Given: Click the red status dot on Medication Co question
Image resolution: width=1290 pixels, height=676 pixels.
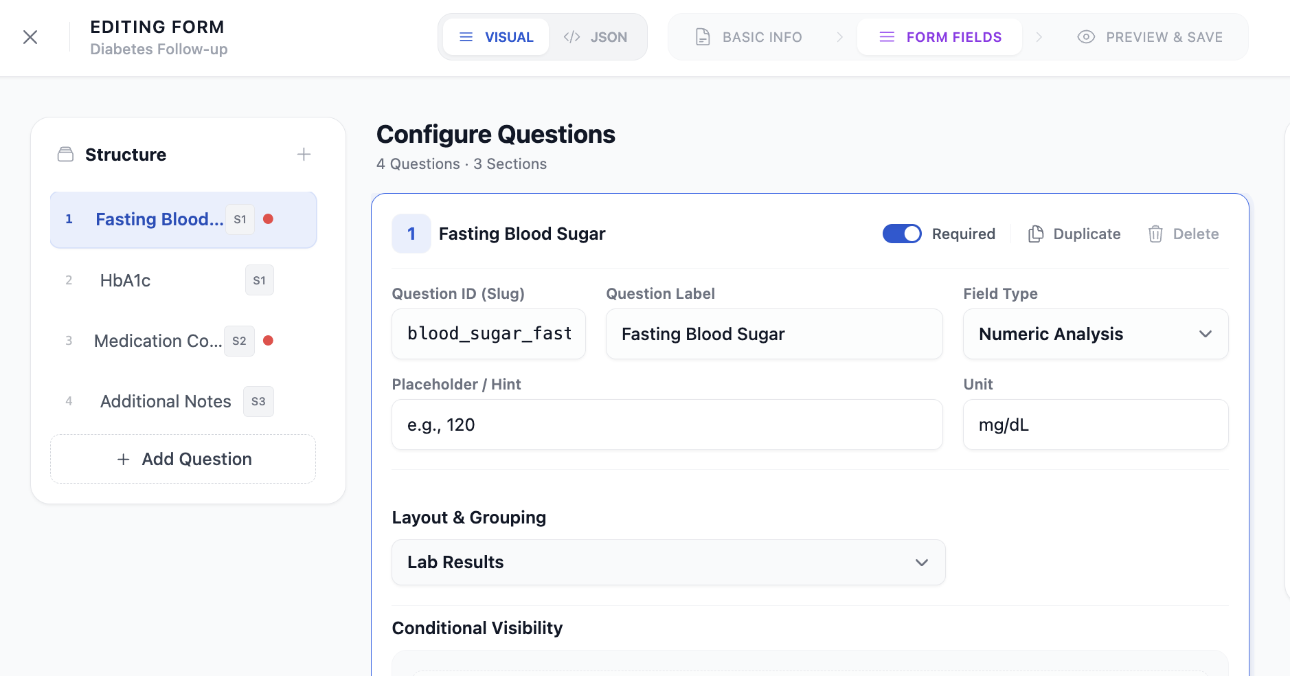Looking at the screenshot, I should point(267,341).
